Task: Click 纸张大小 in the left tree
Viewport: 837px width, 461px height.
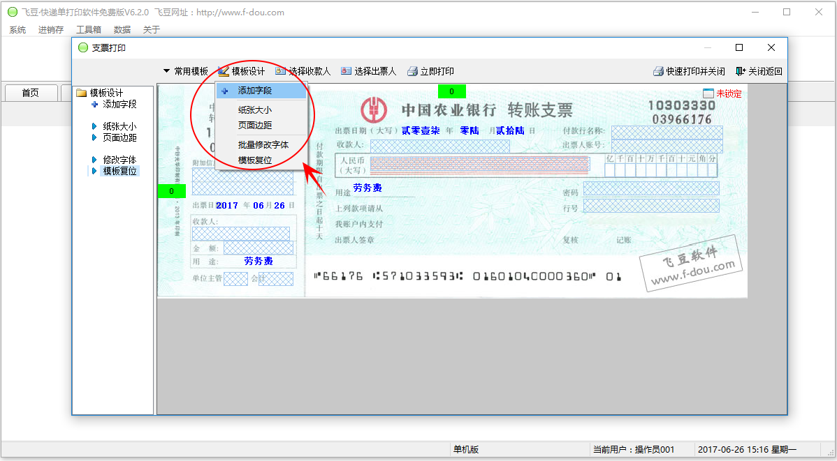Action: [x=119, y=126]
